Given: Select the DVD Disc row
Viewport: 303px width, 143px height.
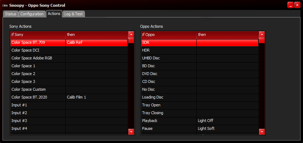Looking at the screenshot, I should pos(200,74).
